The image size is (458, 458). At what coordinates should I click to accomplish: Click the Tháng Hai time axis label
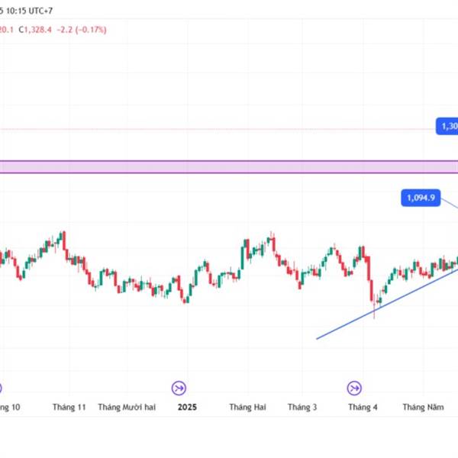click(x=247, y=407)
